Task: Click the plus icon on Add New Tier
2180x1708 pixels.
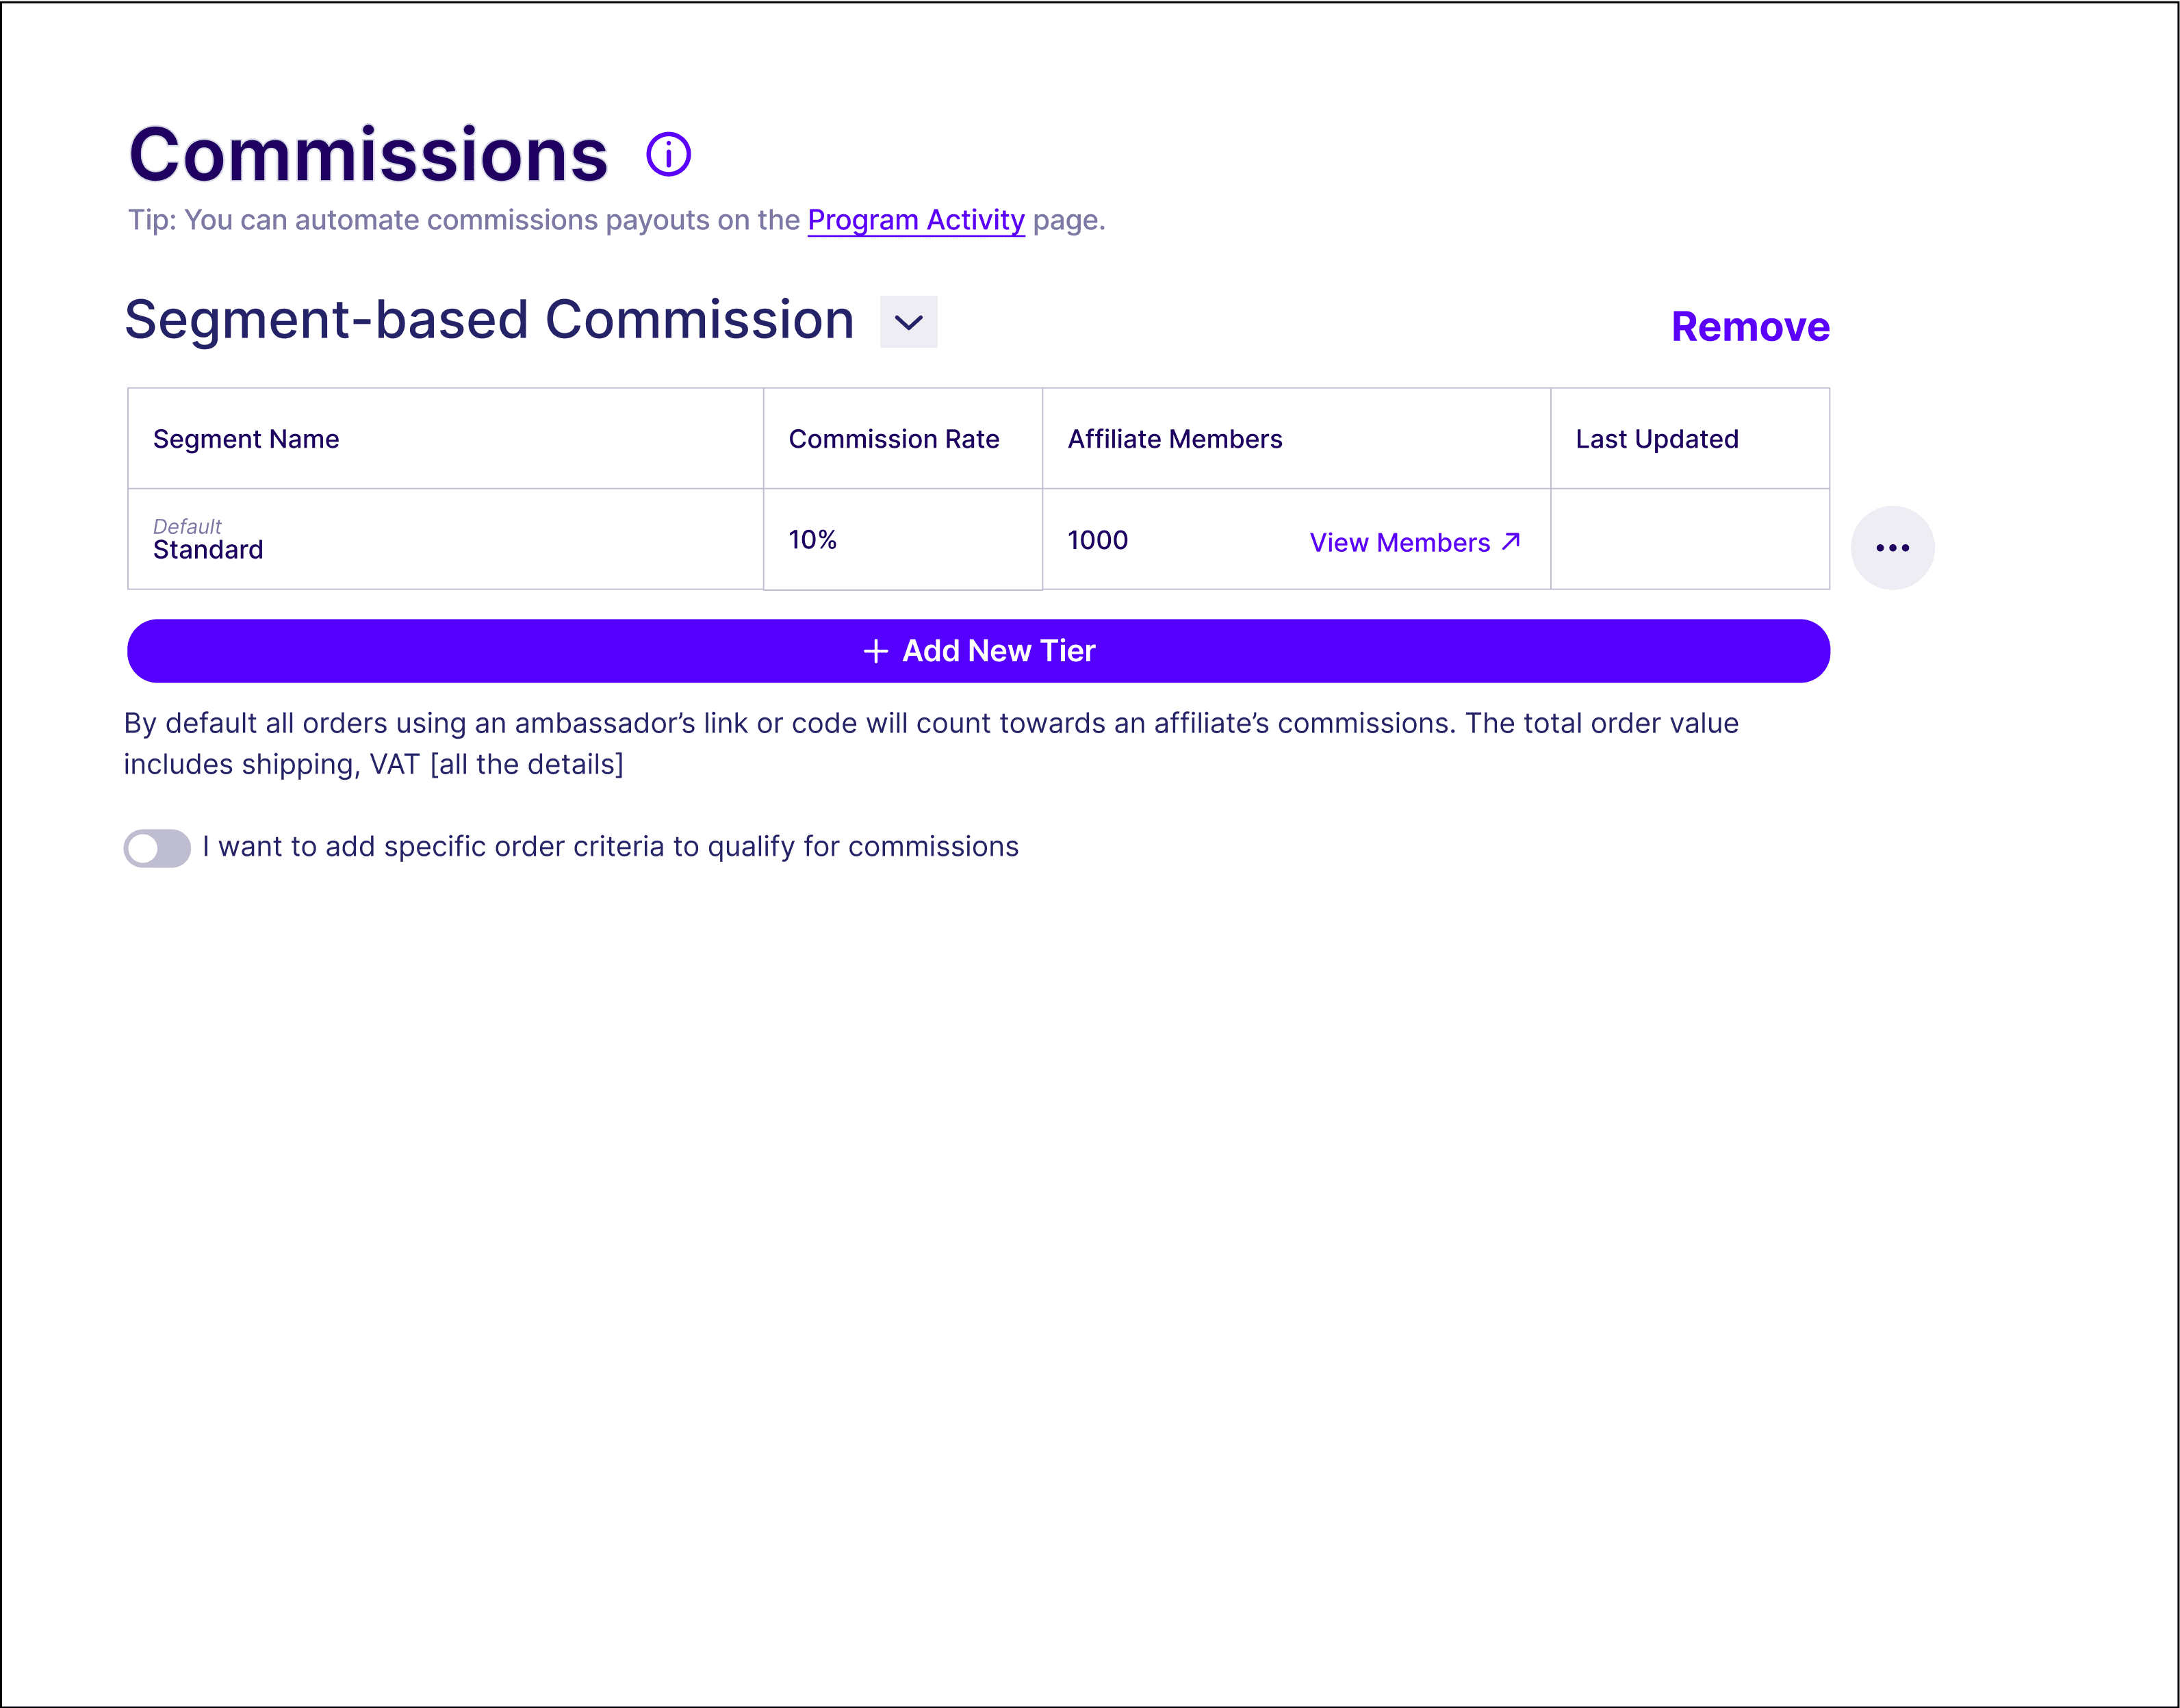Action: (875, 651)
